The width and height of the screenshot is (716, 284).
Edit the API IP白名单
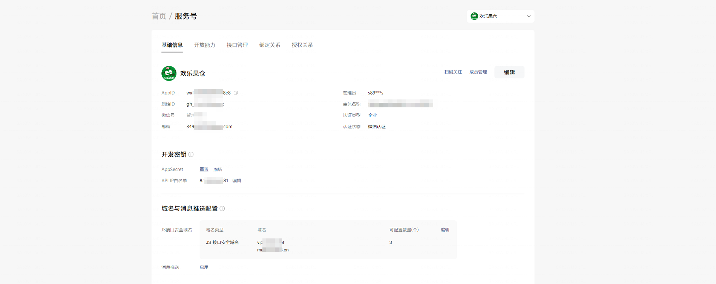pos(236,181)
